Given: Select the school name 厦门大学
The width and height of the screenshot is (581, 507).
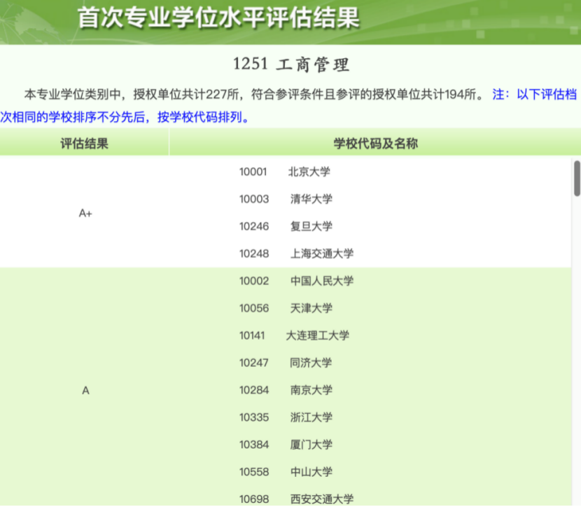Looking at the screenshot, I should (x=311, y=445).
